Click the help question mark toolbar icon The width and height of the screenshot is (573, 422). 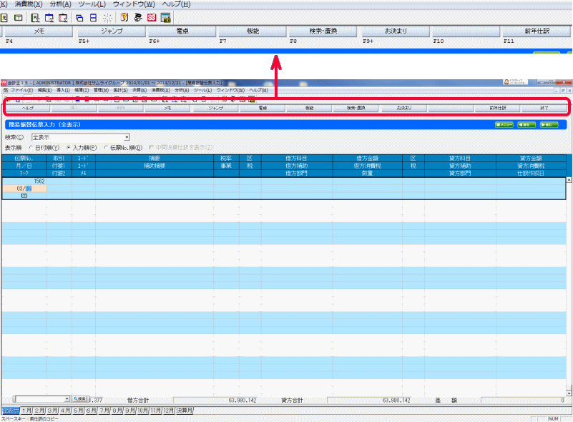(x=124, y=17)
